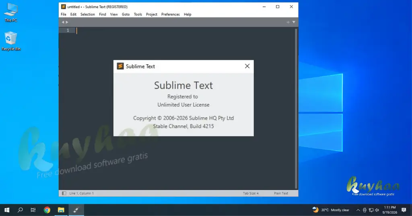This screenshot has height=216, width=412.
Task: Open the Edit menu
Action: click(73, 14)
